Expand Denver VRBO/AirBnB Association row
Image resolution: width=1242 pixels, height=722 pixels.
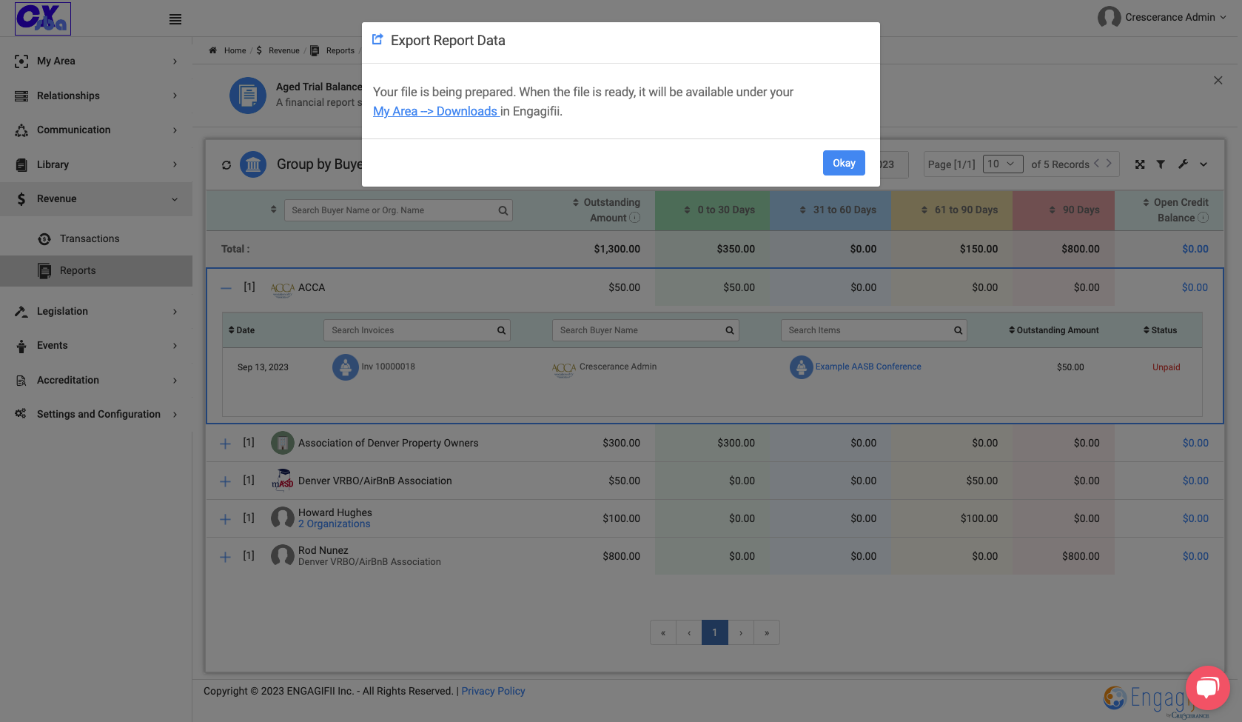(x=226, y=481)
